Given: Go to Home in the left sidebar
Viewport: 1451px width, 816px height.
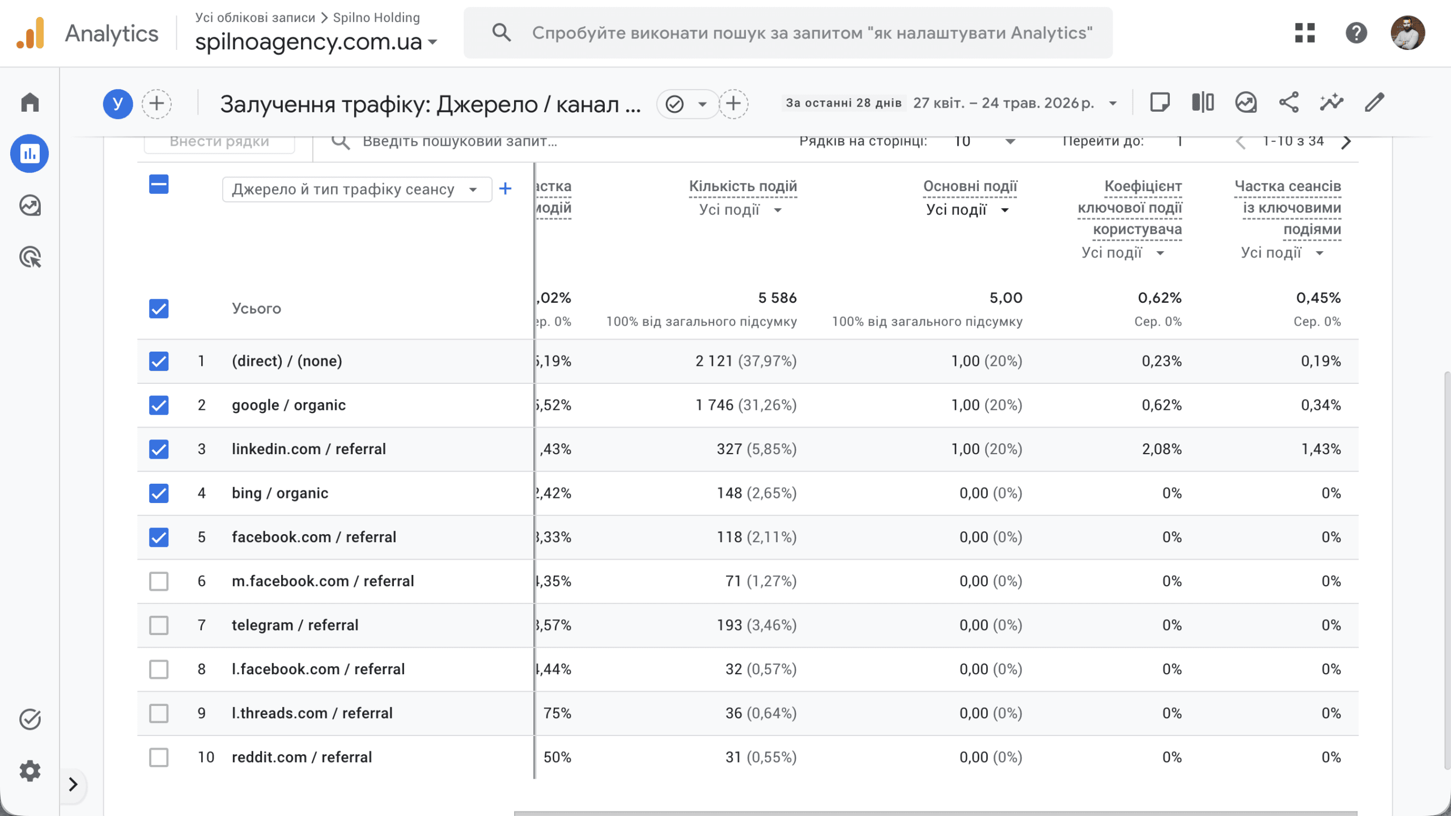Looking at the screenshot, I should click(30, 103).
